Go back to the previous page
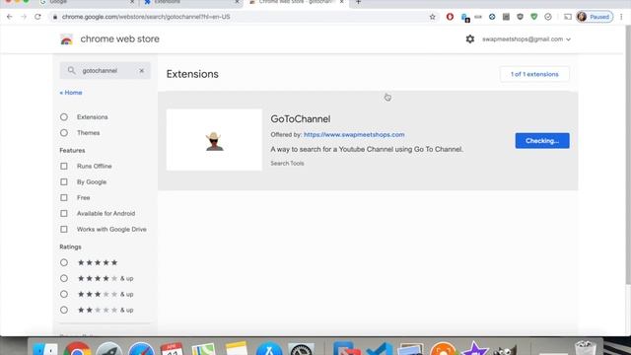Screen dimensions: 631x355 coord(10,17)
